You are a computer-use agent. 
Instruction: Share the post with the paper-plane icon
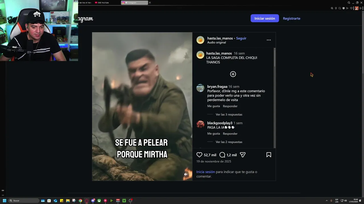(243, 155)
